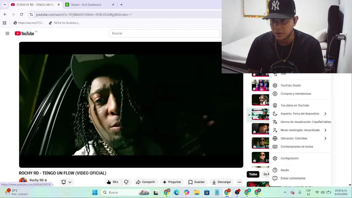Click the globe icon beside Ubicación

275,138
